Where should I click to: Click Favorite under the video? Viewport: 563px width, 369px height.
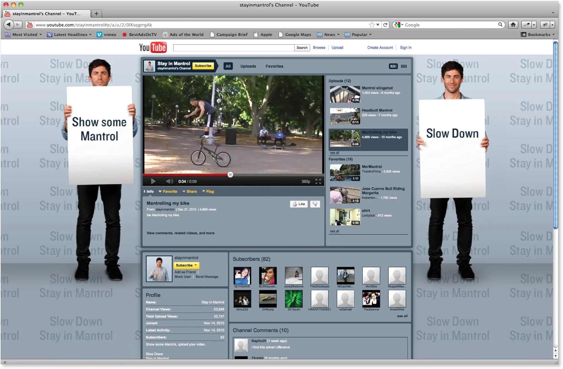coord(168,191)
